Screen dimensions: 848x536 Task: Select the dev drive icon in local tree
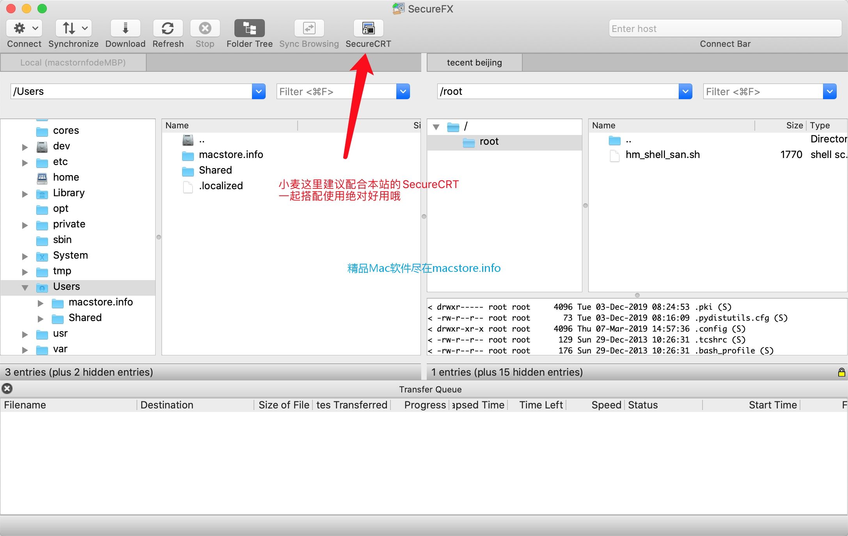click(42, 147)
